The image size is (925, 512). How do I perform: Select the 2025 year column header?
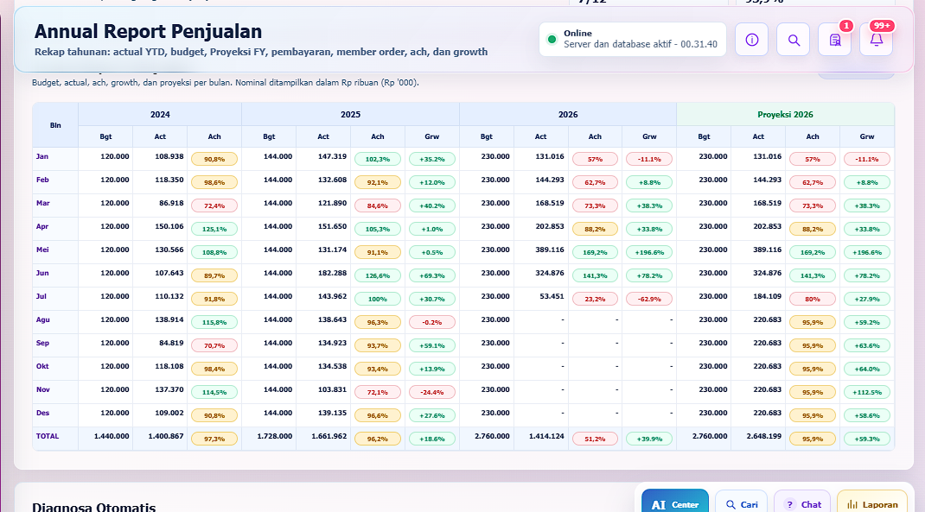coord(350,114)
